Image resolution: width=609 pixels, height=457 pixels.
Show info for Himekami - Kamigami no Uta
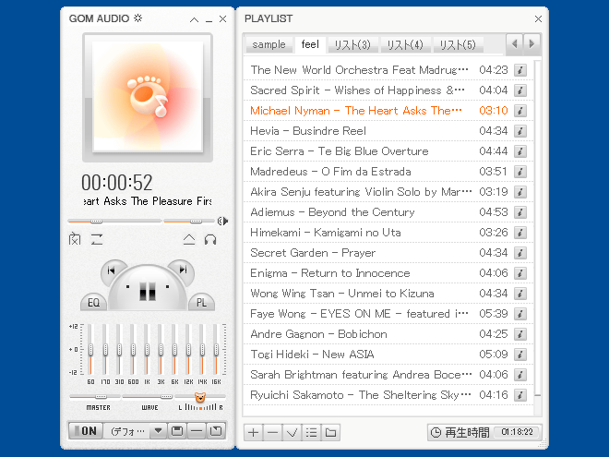[520, 233]
